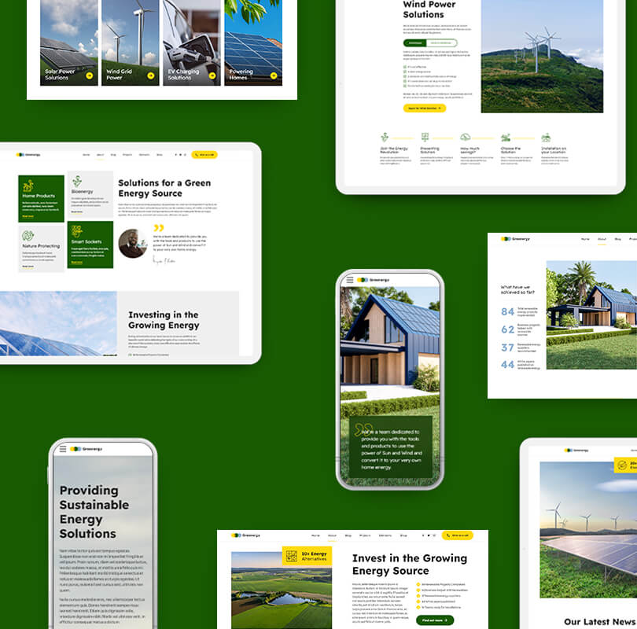Select About in bottom page menu
637x629 pixels.
pos(332,535)
